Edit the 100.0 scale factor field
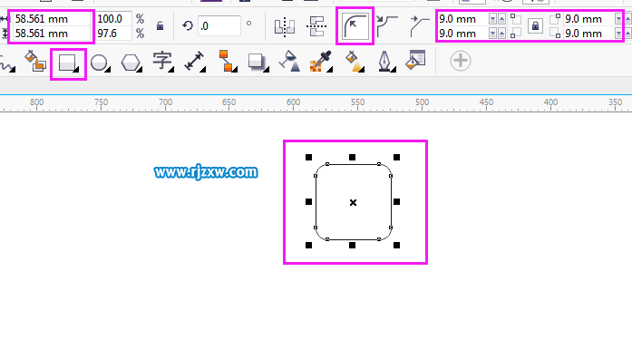Screen dimensions: 632x359 113,19
